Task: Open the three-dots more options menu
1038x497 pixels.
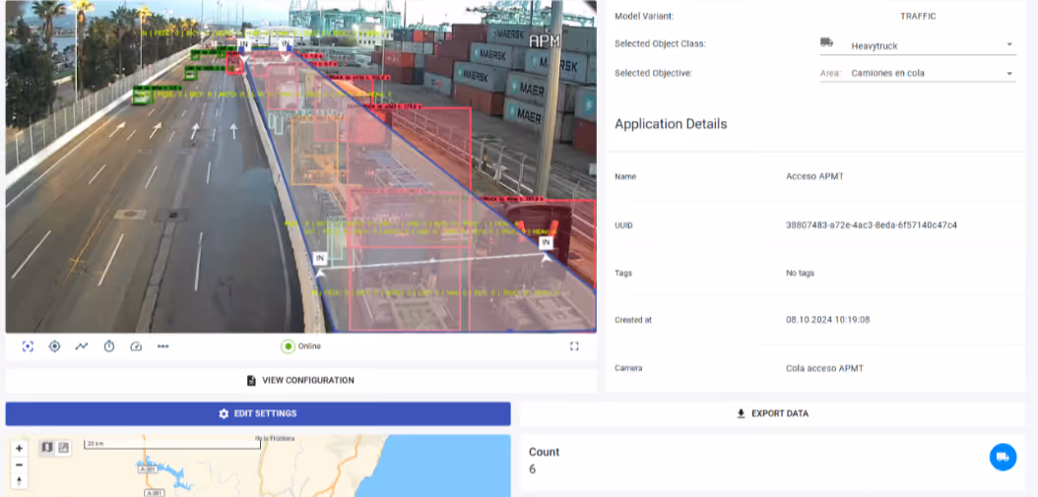Action: point(162,346)
